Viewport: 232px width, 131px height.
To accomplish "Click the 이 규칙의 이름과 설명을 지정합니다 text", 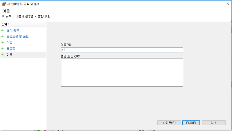I will pyautogui.click(x=26, y=16).
